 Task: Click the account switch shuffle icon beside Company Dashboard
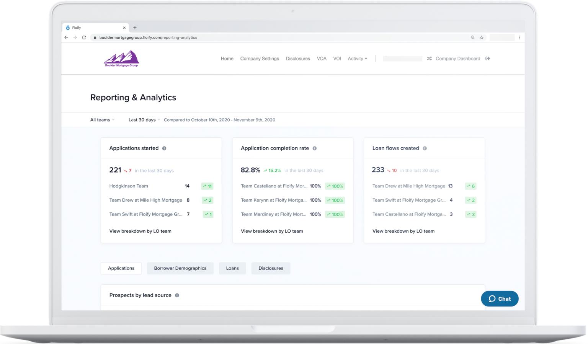(x=429, y=58)
